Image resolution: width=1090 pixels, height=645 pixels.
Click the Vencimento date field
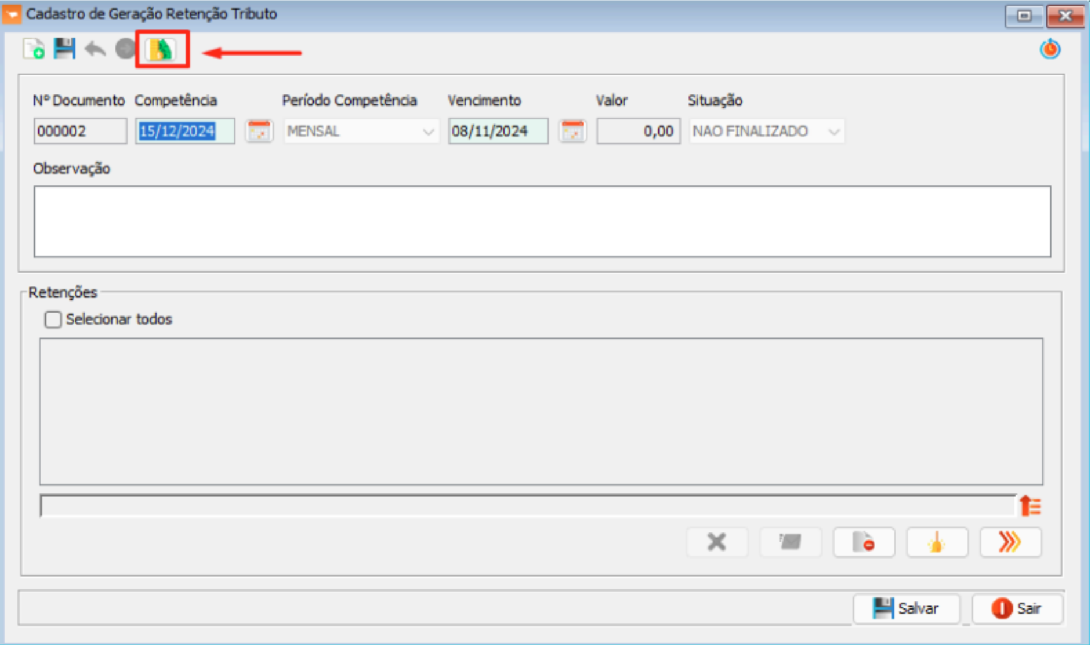tap(497, 131)
